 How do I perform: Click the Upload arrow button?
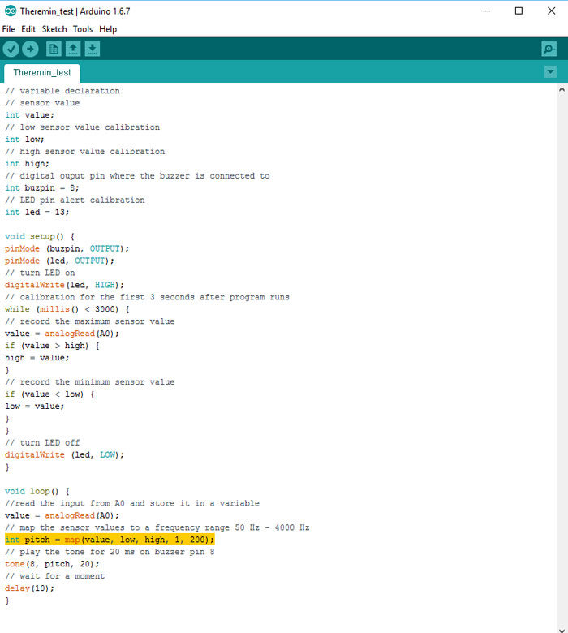point(30,50)
